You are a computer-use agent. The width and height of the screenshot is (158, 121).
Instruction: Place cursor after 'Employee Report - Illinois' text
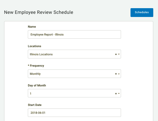[64, 35]
